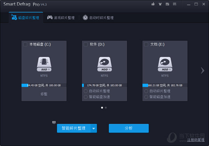Image resolution: width=209 pixels, height=146 pixels.
Task: Click the 分析 button
Action: (129, 128)
